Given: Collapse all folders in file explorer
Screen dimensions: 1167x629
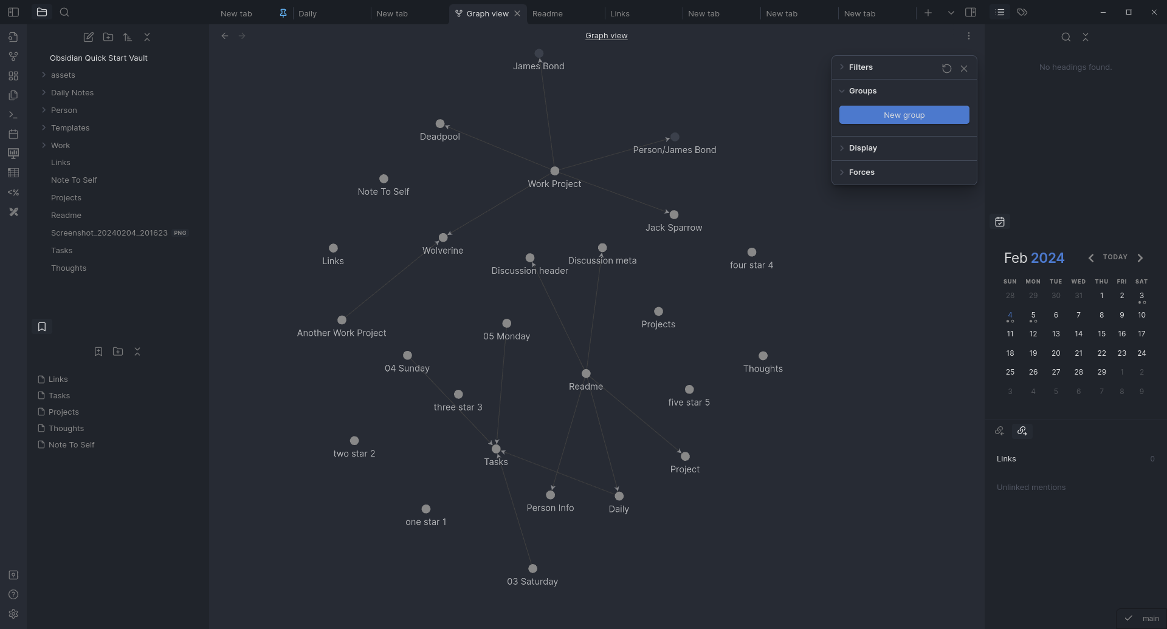Looking at the screenshot, I should click(147, 37).
